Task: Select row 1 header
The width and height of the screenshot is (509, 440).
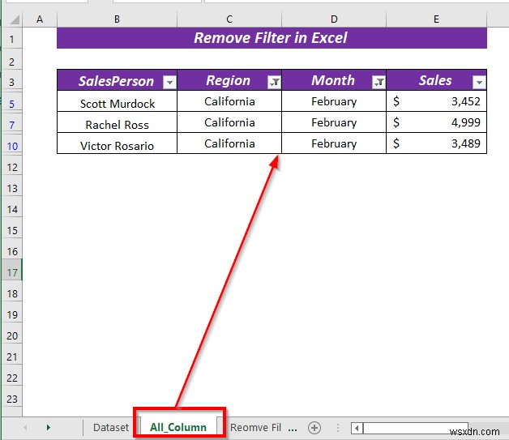Action: pyautogui.click(x=11, y=39)
